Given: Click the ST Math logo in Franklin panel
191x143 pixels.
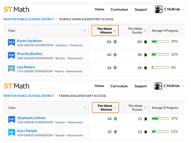Looking at the screenshot, I should (x=17, y=86).
